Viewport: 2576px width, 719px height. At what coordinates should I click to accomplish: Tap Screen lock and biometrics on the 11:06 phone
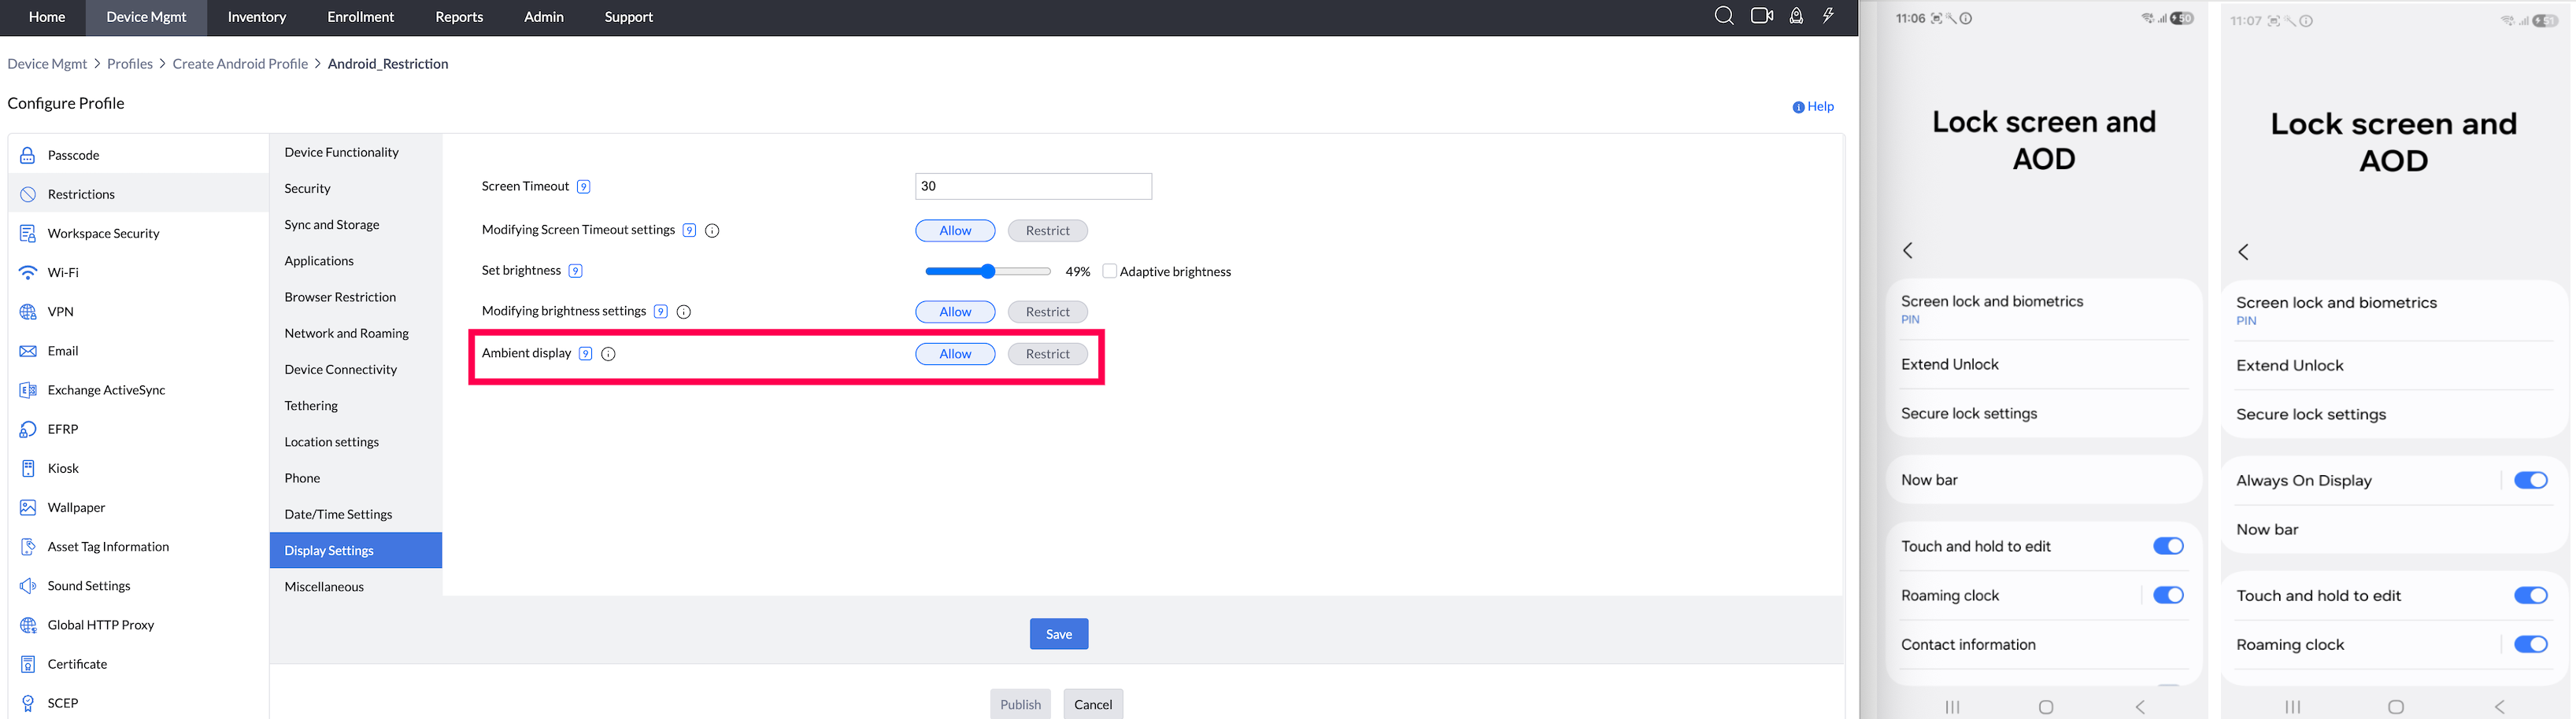tap(2044, 310)
